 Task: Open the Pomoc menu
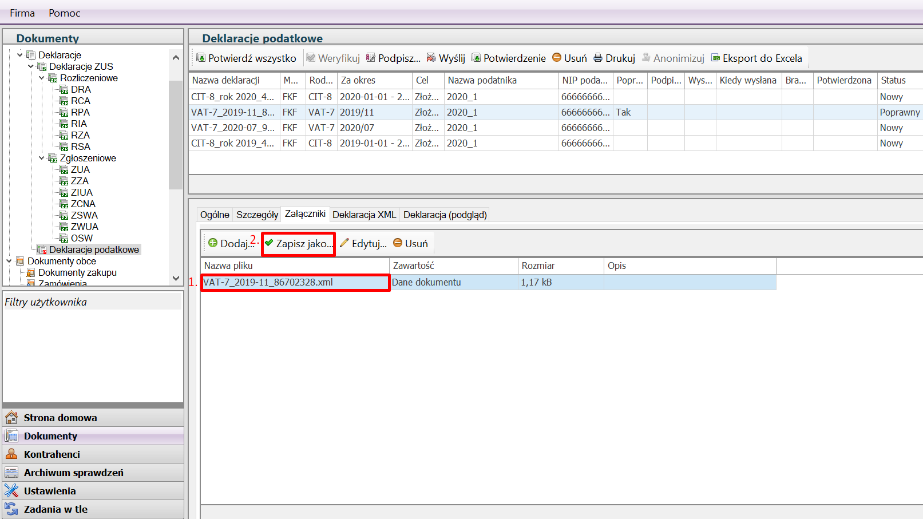pos(65,13)
